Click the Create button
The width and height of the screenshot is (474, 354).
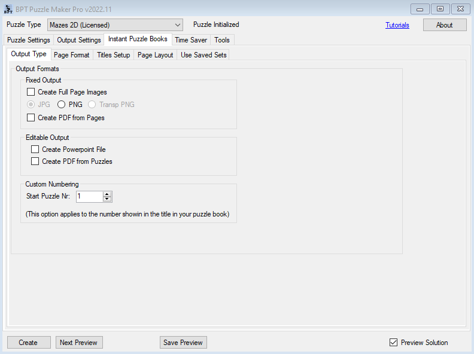[x=29, y=342]
